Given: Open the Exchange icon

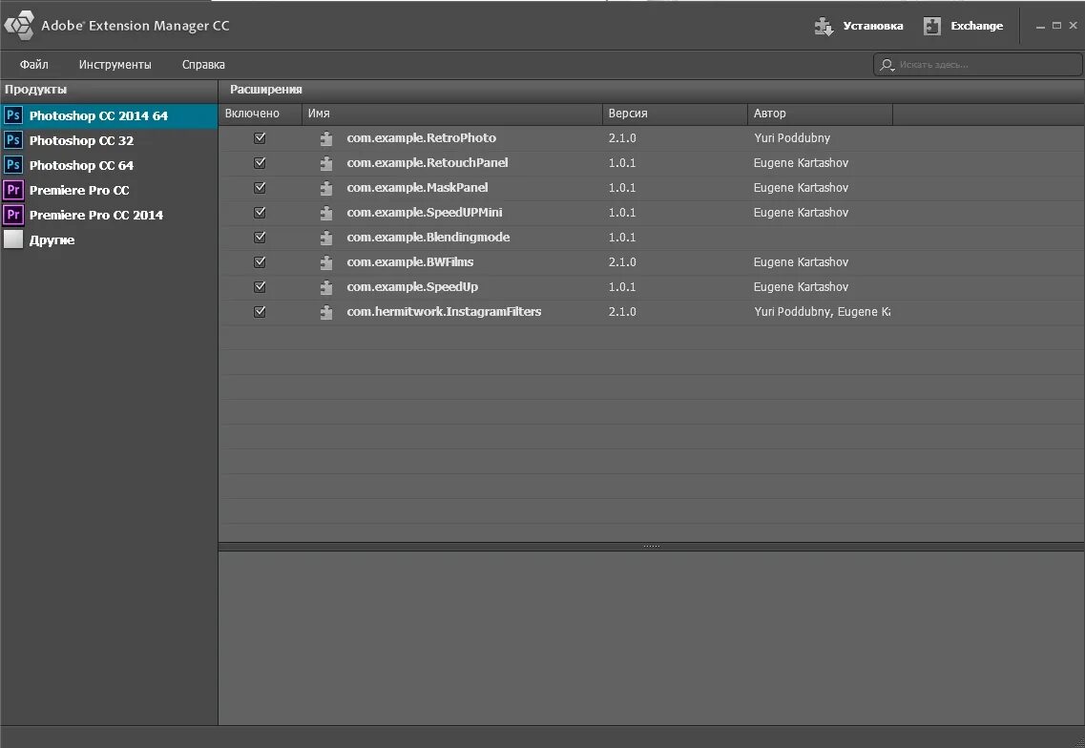Looking at the screenshot, I should click(932, 27).
